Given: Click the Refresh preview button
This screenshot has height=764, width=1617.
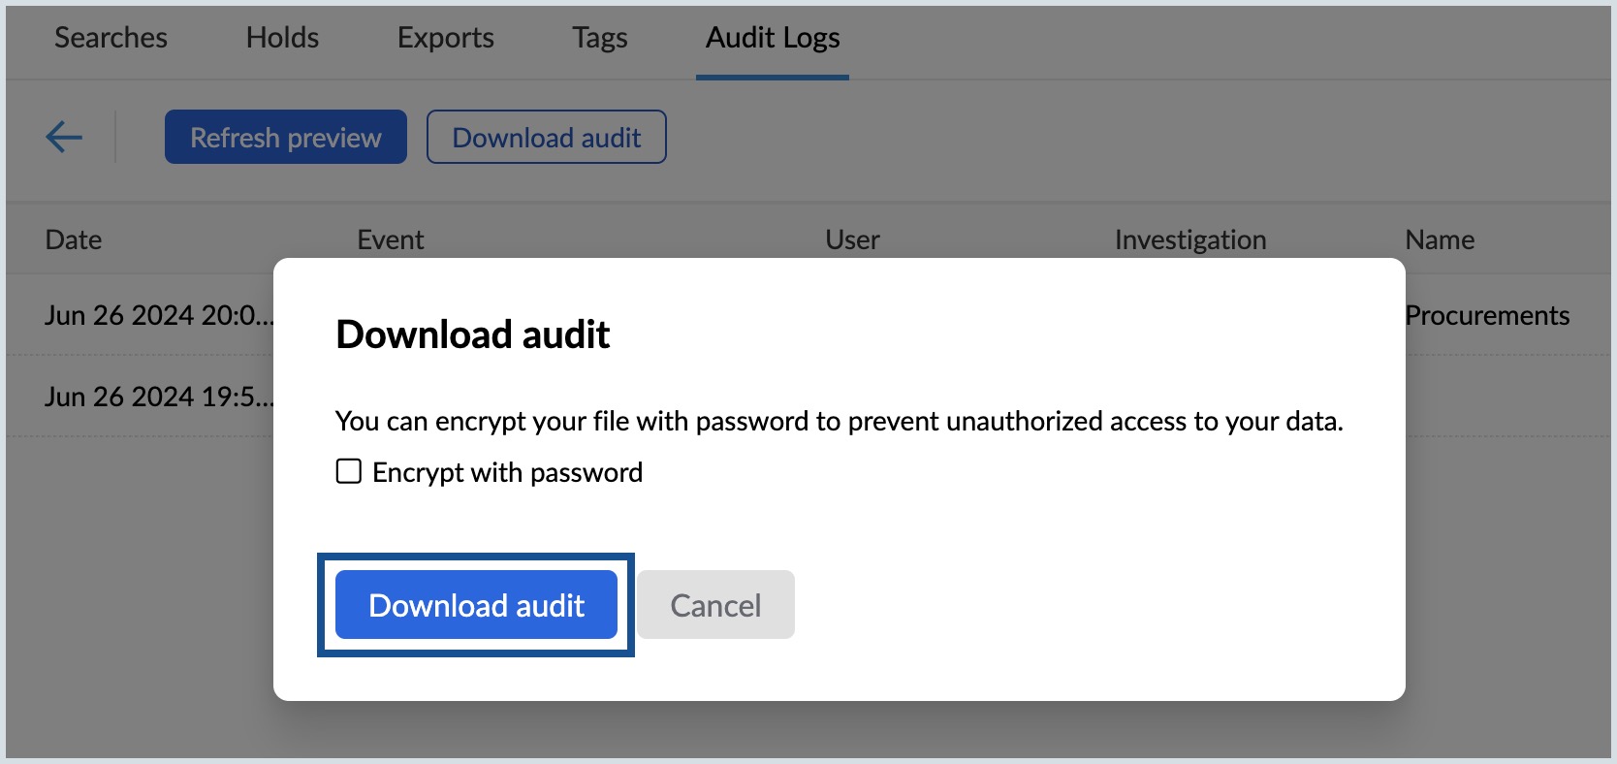Looking at the screenshot, I should 286,137.
